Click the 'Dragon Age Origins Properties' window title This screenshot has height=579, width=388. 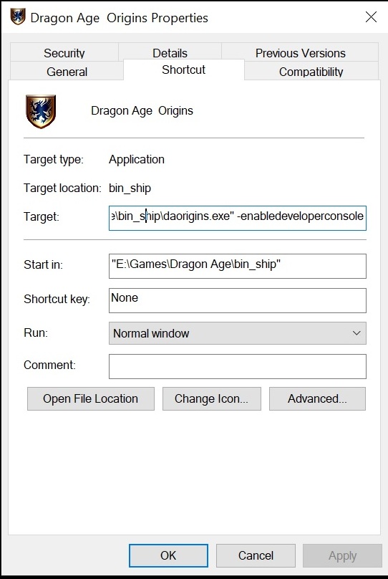(119, 18)
